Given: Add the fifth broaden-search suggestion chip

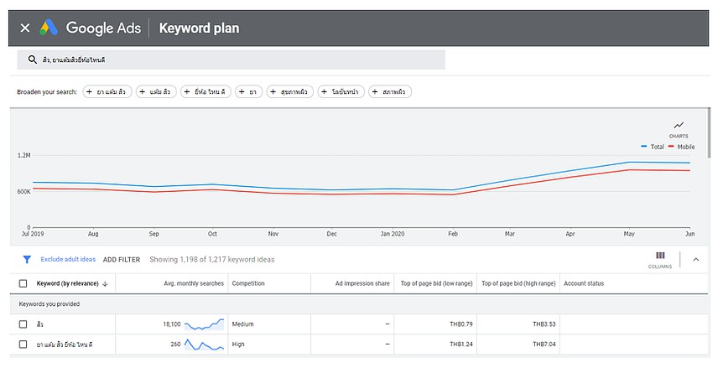Looking at the screenshot, I should coord(290,91).
